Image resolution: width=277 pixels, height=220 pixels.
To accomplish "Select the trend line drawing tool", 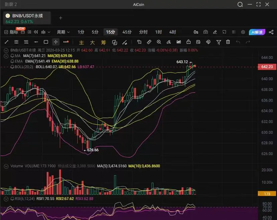I will (6, 42).
